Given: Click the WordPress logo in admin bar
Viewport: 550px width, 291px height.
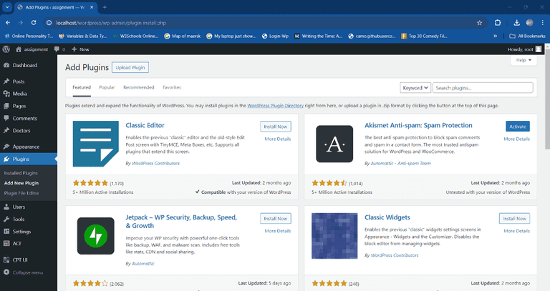Looking at the screenshot, I should (x=6, y=49).
